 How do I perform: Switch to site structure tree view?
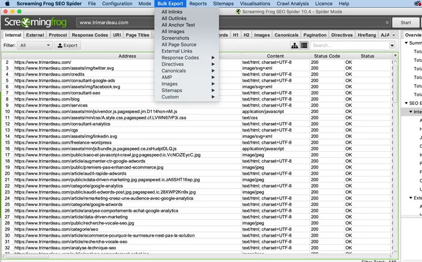pos(295,45)
